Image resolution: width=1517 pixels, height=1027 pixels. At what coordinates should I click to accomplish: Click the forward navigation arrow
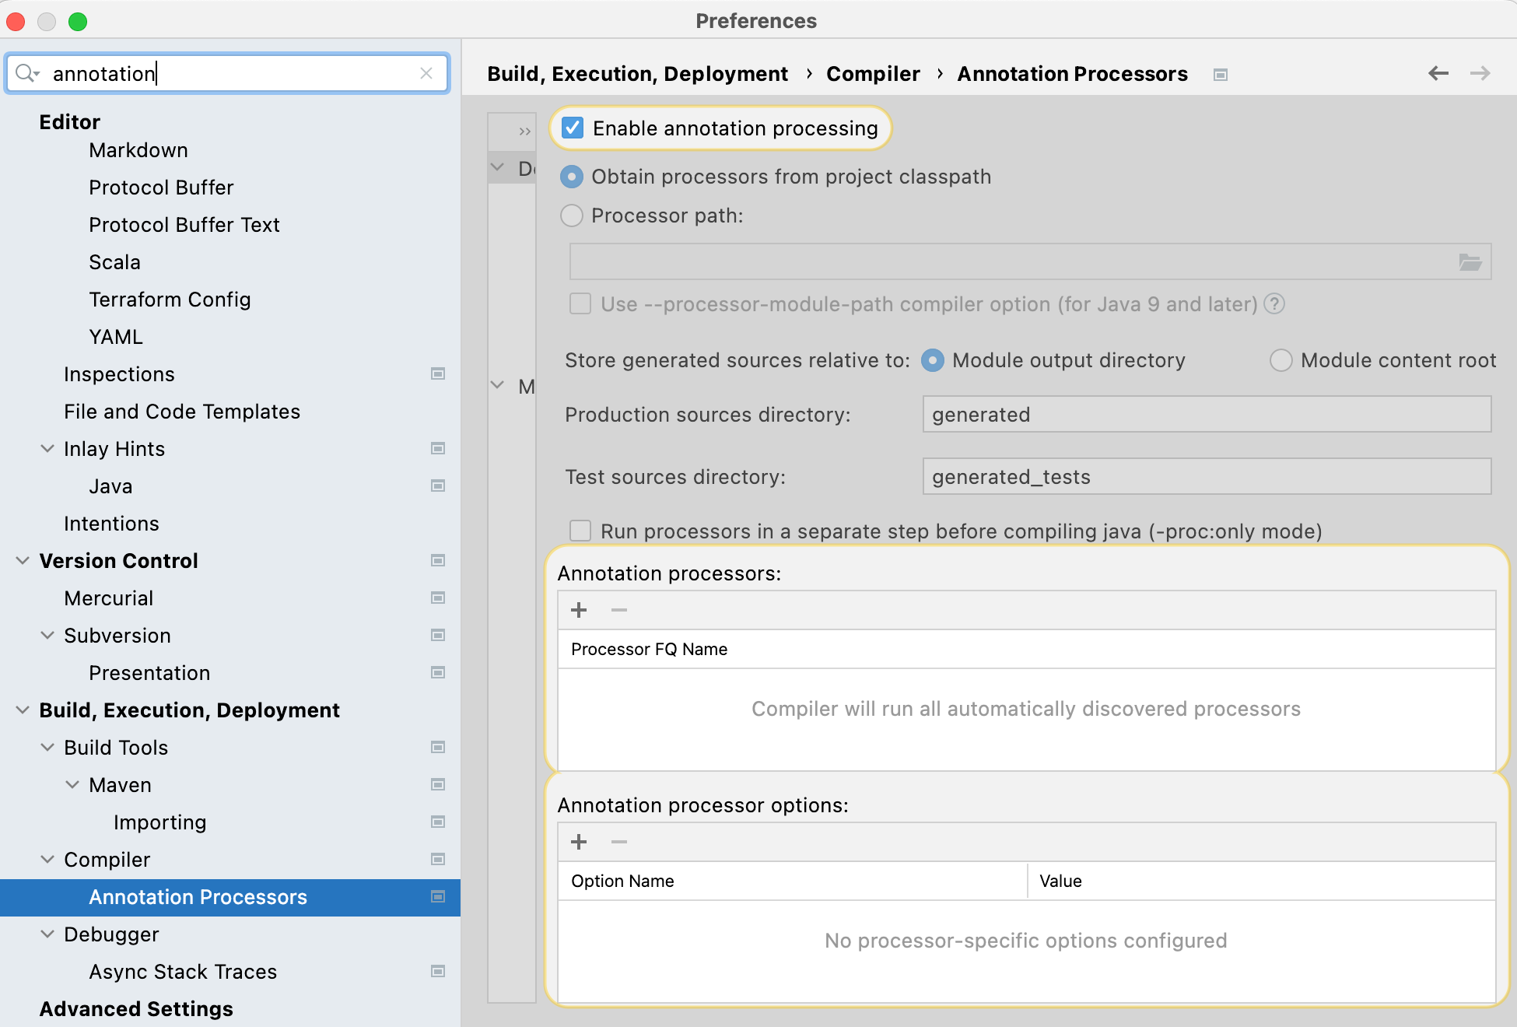coord(1480,73)
